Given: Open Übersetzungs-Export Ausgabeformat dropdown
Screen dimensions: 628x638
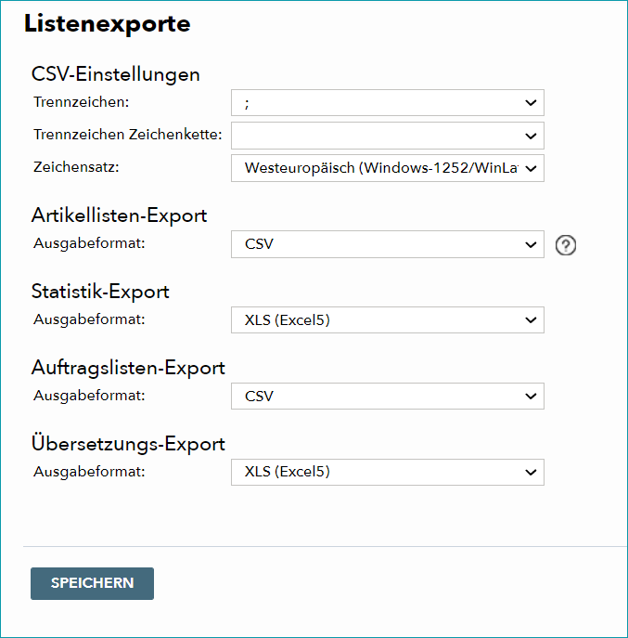Looking at the screenshot, I should coord(388,472).
